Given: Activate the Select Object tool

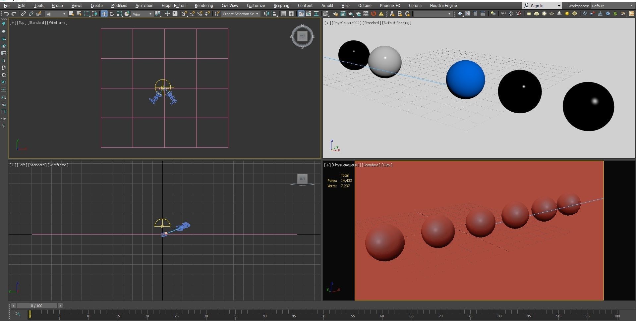Looking at the screenshot, I should (x=71, y=14).
